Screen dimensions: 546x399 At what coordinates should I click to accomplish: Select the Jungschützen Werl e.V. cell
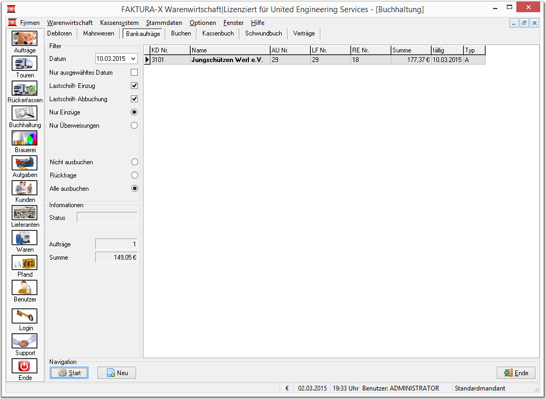click(x=230, y=60)
